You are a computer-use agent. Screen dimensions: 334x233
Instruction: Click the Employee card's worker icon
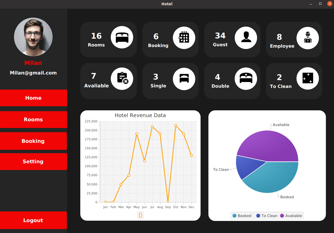308,37
